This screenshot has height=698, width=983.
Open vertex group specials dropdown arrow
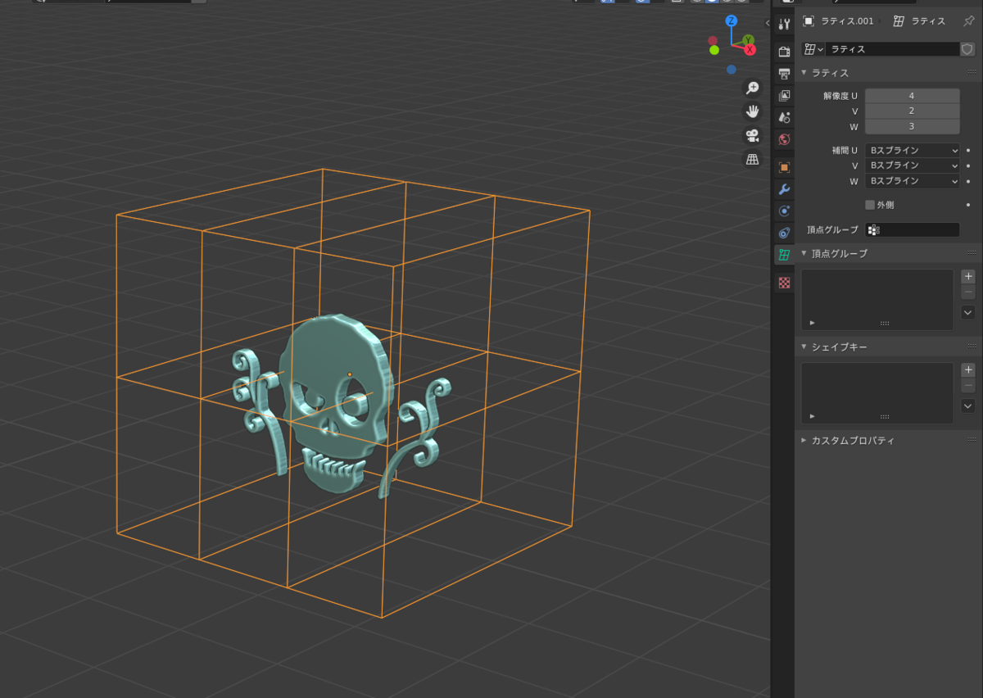[968, 312]
